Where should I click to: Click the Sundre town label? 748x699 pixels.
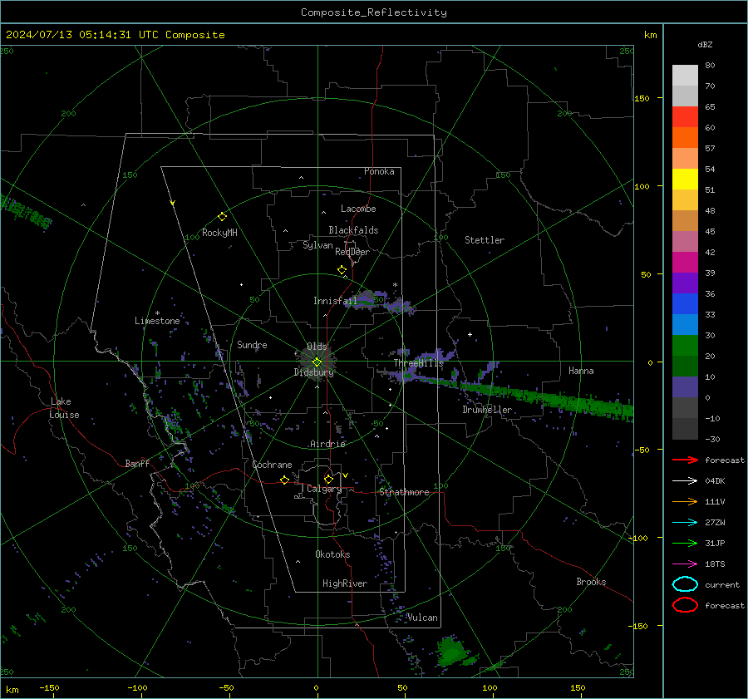[x=252, y=344]
